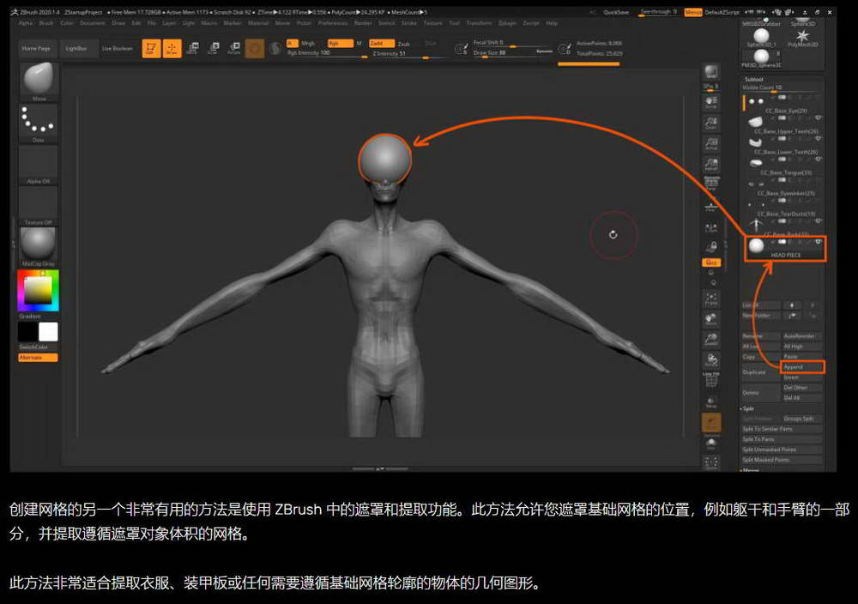Toggle the Mrgb channel button
The image size is (858, 604).
pyautogui.click(x=308, y=43)
